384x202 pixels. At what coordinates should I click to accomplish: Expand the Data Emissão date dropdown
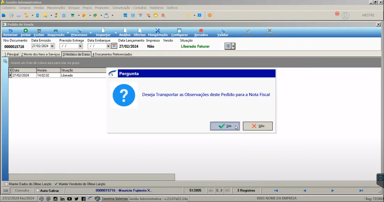pos(52,46)
